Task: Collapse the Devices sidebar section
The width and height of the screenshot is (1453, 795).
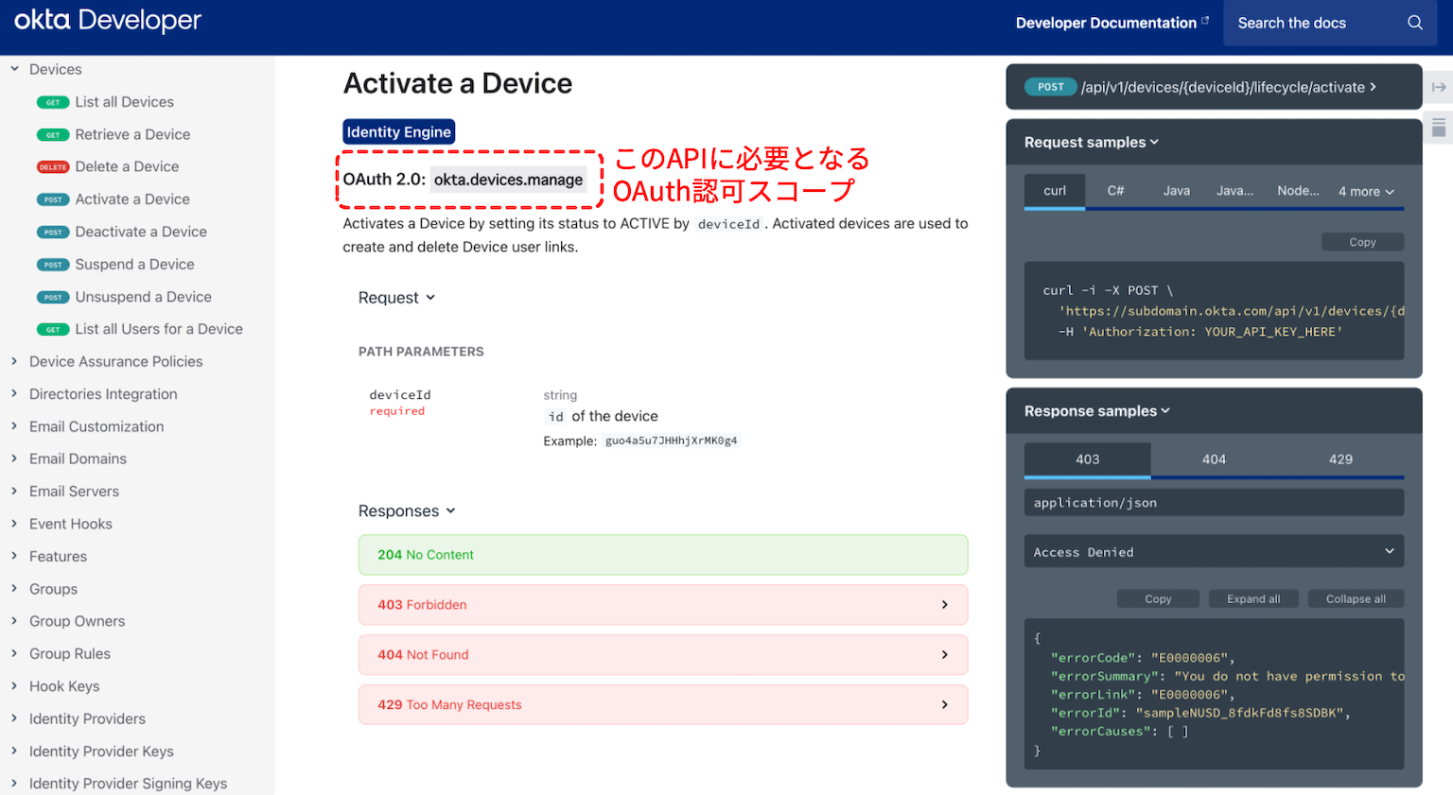Action: pyautogui.click(x=15, y=68)
